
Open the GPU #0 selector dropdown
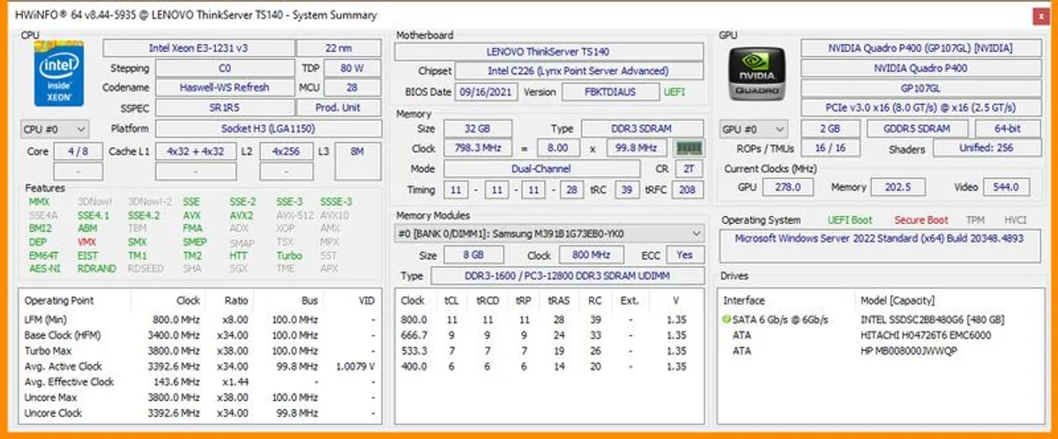click(x=754, y=129)
